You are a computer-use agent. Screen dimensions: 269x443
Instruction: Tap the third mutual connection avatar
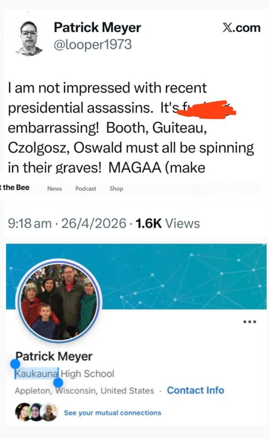(x=49, y=412)
